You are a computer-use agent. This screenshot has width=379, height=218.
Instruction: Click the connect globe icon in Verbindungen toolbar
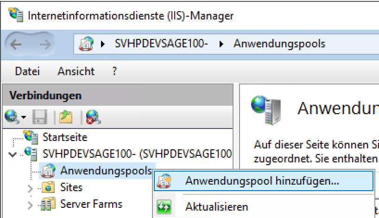11,116
